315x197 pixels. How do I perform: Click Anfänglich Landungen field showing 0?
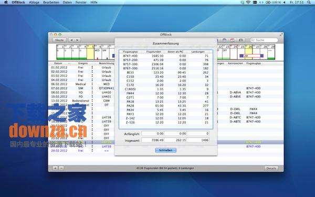pyautogui.click(x=198, y=133)
